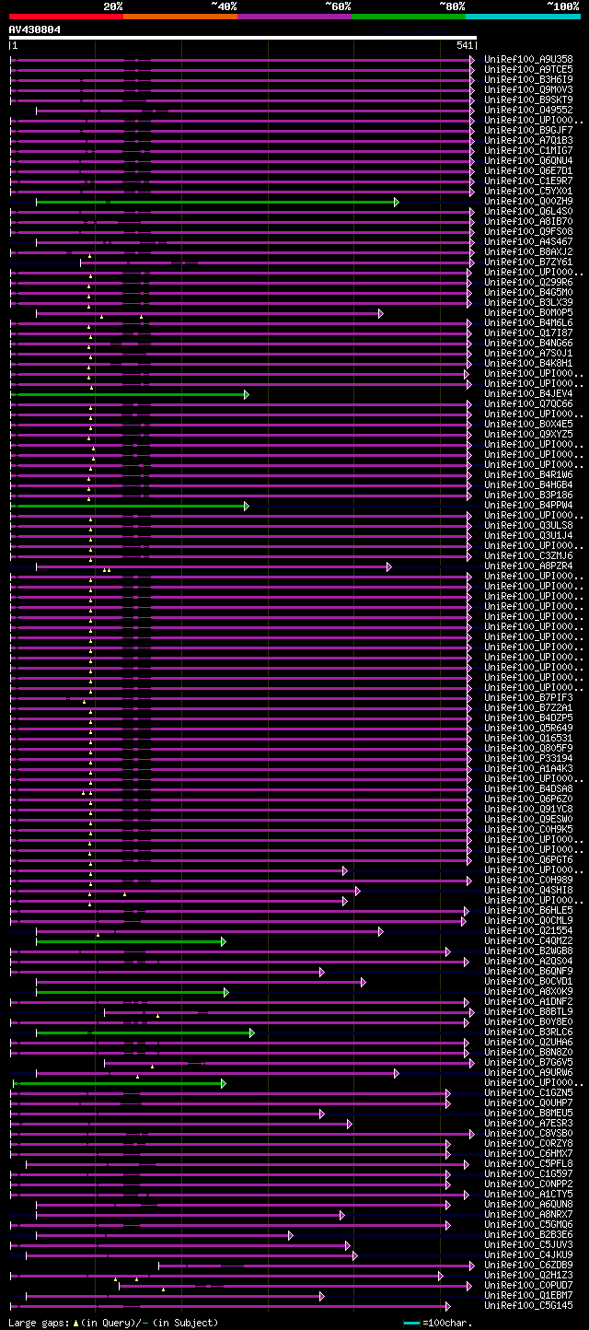Select the UniRef100_B8AXJ2 label

pos(528,251)
